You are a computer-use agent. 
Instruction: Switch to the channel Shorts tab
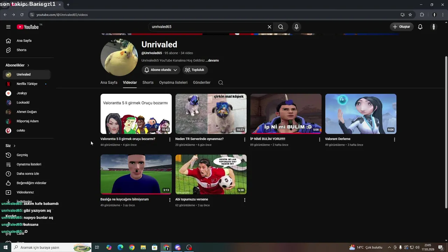pos(148,83)
